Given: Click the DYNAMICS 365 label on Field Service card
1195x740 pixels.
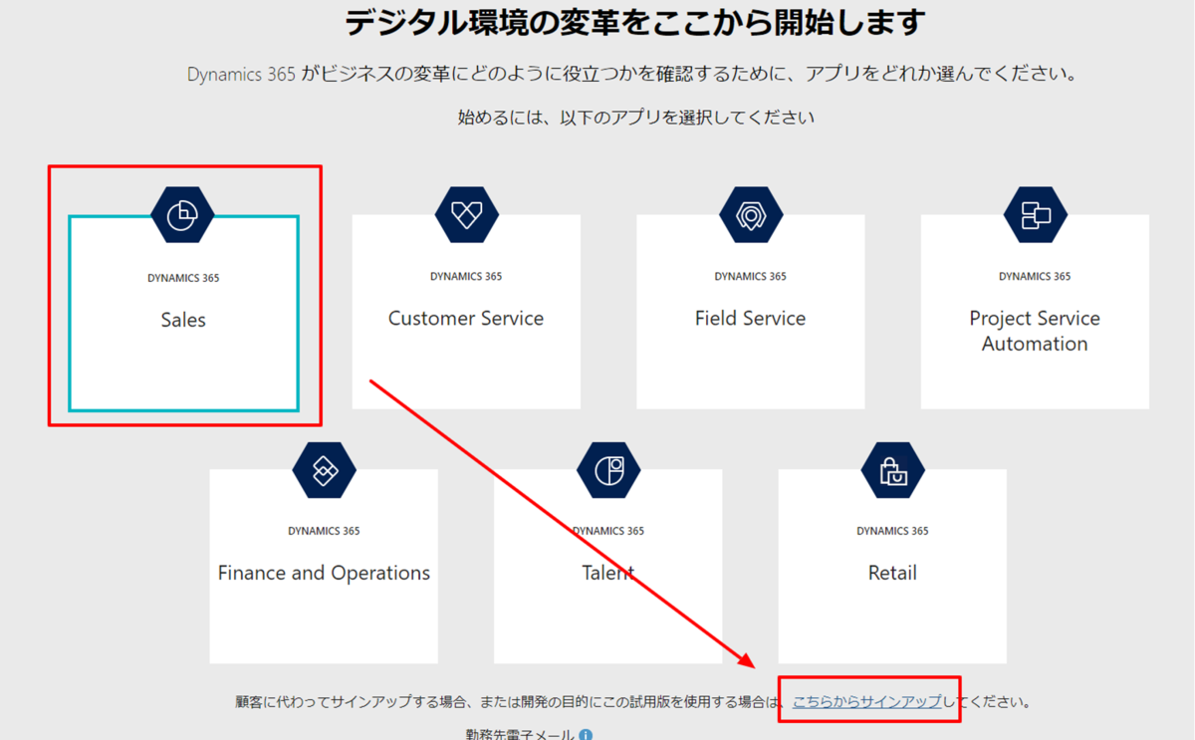Looking at the screenshot, I should click(750, 276).
